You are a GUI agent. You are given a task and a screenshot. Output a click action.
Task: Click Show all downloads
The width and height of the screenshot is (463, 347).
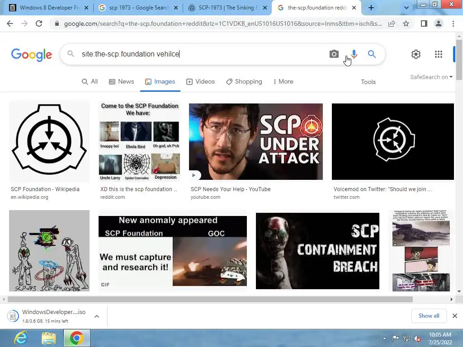click(x=429, y=316)
